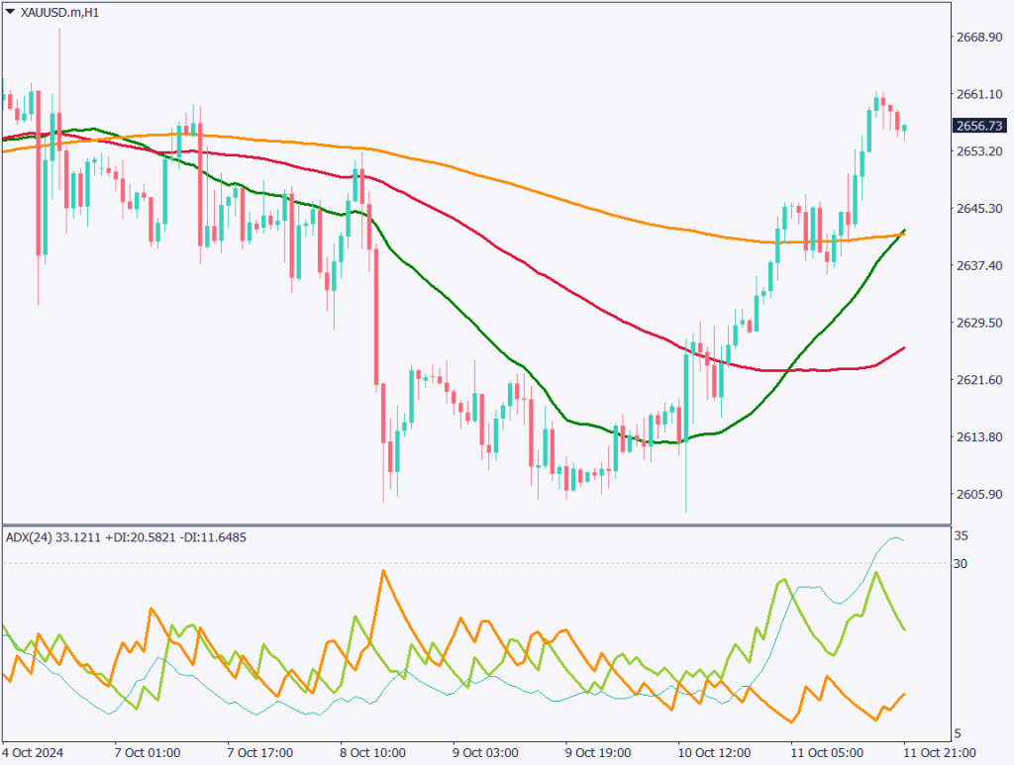Click the orange -DI peak near 8 Oct 10:00
This screenshot has height=765, width=1014.
382,571
